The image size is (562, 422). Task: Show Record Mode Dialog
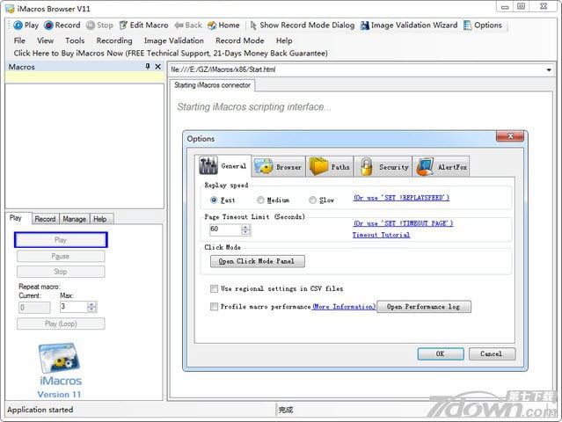[303, 25]
